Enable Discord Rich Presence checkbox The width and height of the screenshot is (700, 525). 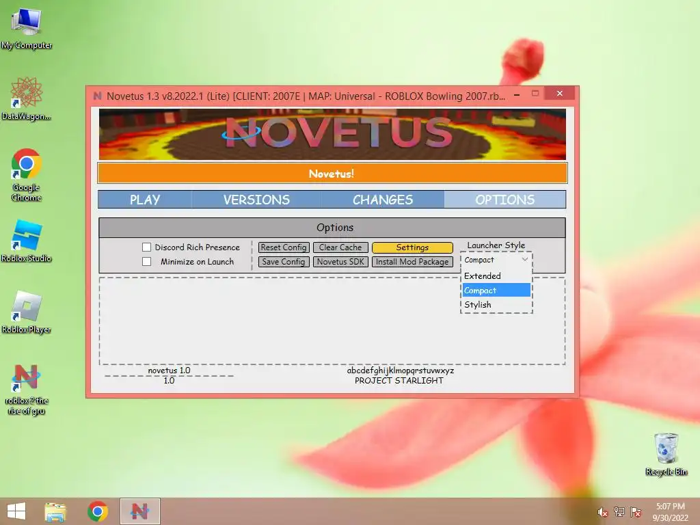146,247
